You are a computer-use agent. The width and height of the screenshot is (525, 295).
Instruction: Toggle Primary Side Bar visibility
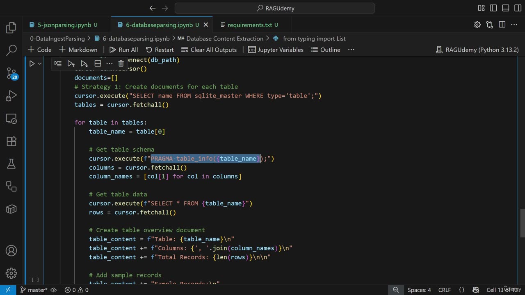[x=493, y=8]
